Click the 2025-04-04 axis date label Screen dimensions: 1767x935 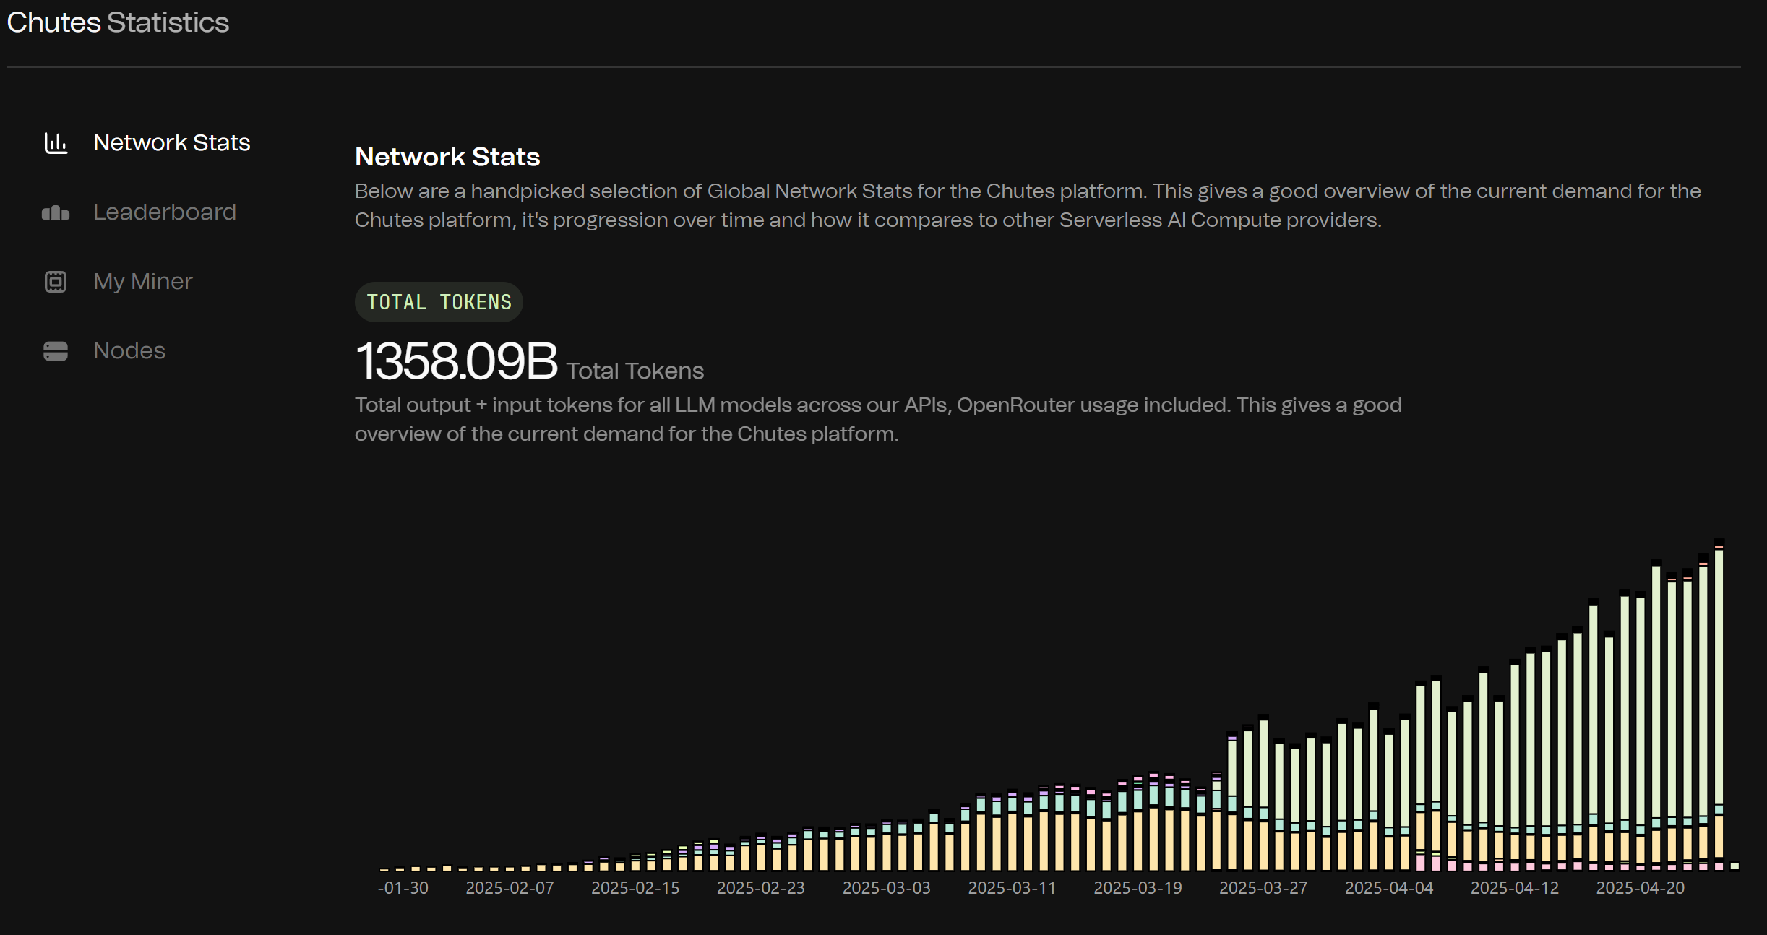coord(1388,888)
